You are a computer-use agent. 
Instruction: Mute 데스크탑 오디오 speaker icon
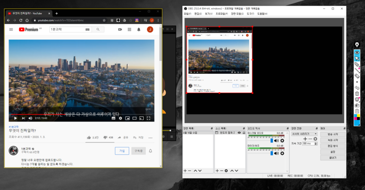[x=276, y=140]
